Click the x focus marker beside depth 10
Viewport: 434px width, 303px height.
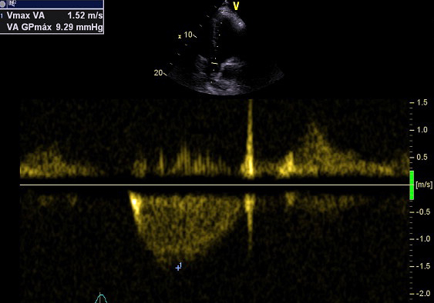[x=180, y=36]
